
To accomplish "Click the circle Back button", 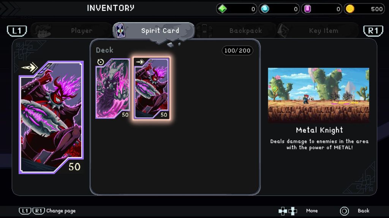I will 344,211.
